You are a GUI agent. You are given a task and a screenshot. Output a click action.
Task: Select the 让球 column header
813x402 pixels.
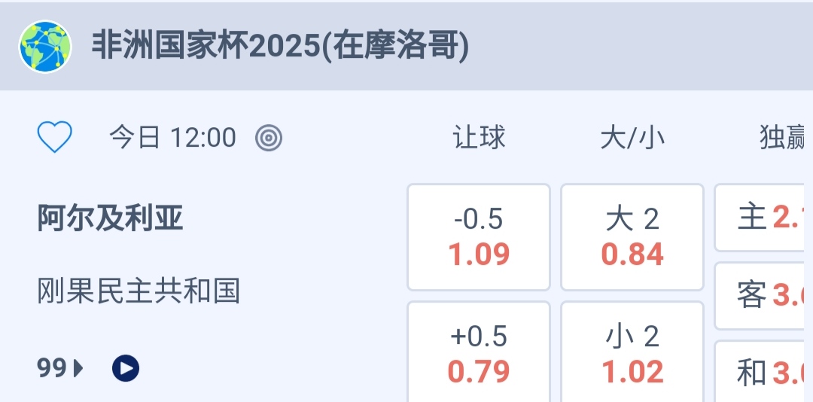point(479,138)
